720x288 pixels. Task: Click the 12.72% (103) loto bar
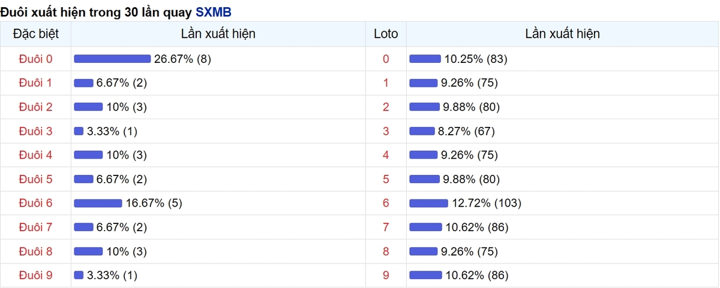coord(428,203)
